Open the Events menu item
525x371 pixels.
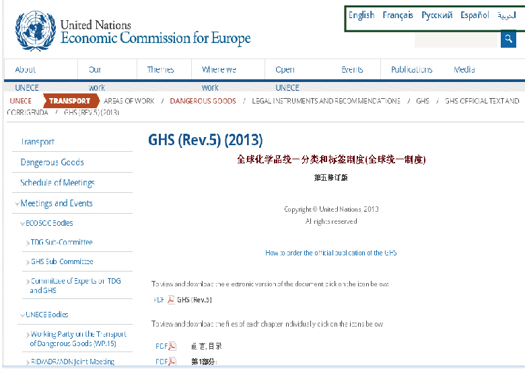[352, 70]
